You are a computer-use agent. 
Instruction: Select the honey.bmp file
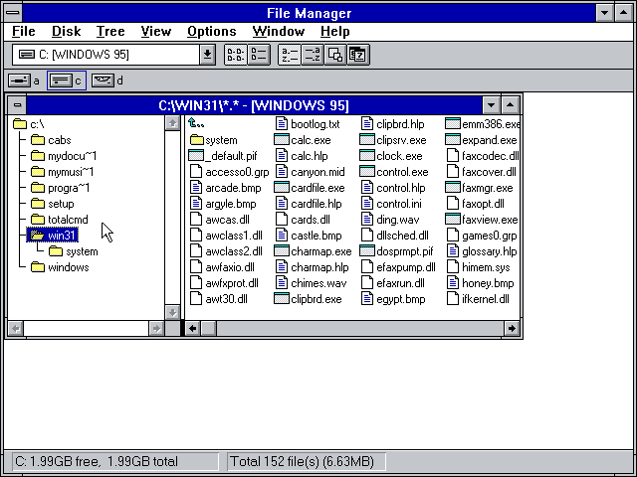[481, 283]
